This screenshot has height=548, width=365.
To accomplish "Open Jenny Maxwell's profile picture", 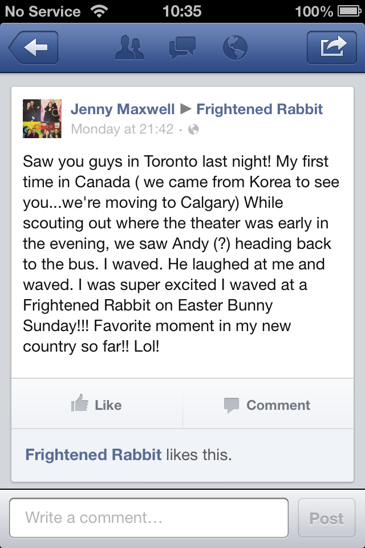I will pyautogui.click(x=42, y=119).
